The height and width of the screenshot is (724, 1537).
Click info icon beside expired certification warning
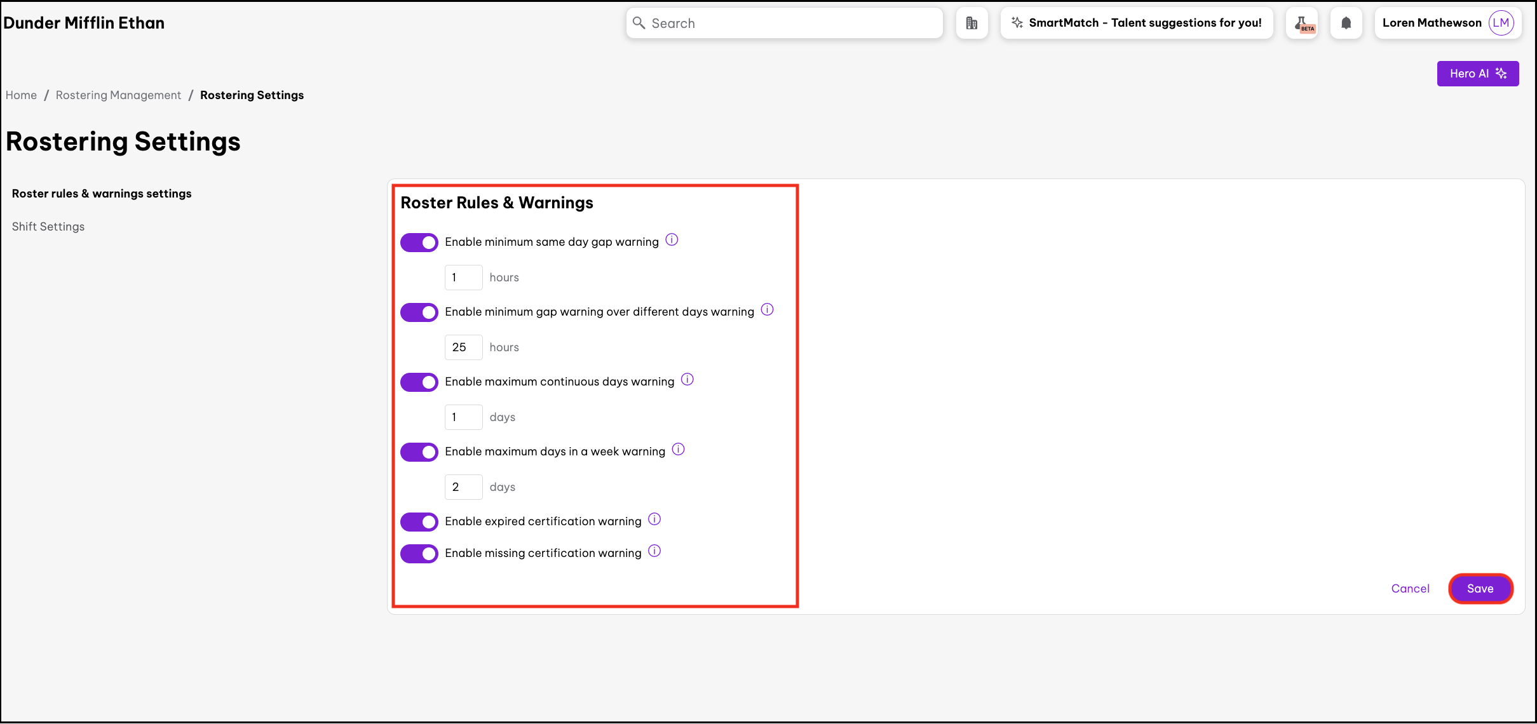[x=654, y=520]
